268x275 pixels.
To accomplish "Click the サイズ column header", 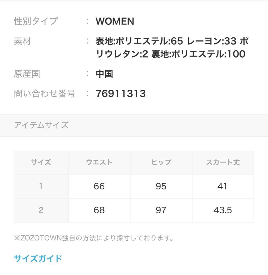I will [x=41, y=162].
